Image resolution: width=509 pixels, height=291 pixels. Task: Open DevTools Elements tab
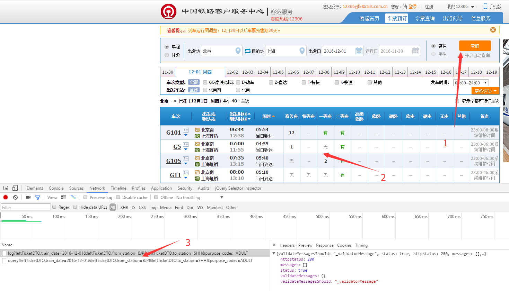(x=35, y=188)
